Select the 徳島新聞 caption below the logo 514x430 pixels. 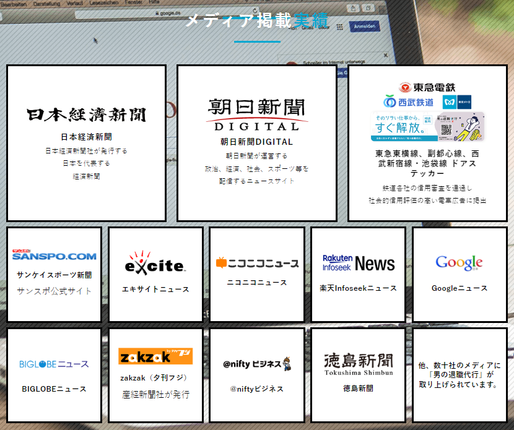click(359, 389)
